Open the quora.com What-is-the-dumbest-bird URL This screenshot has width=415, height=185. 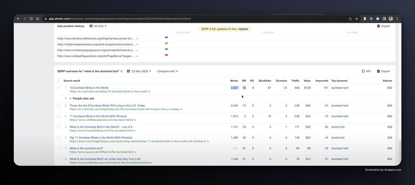point(101,152)
